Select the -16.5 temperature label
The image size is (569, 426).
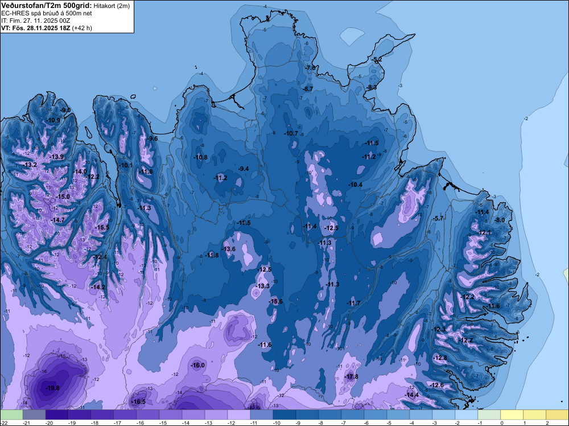[139, 402]
